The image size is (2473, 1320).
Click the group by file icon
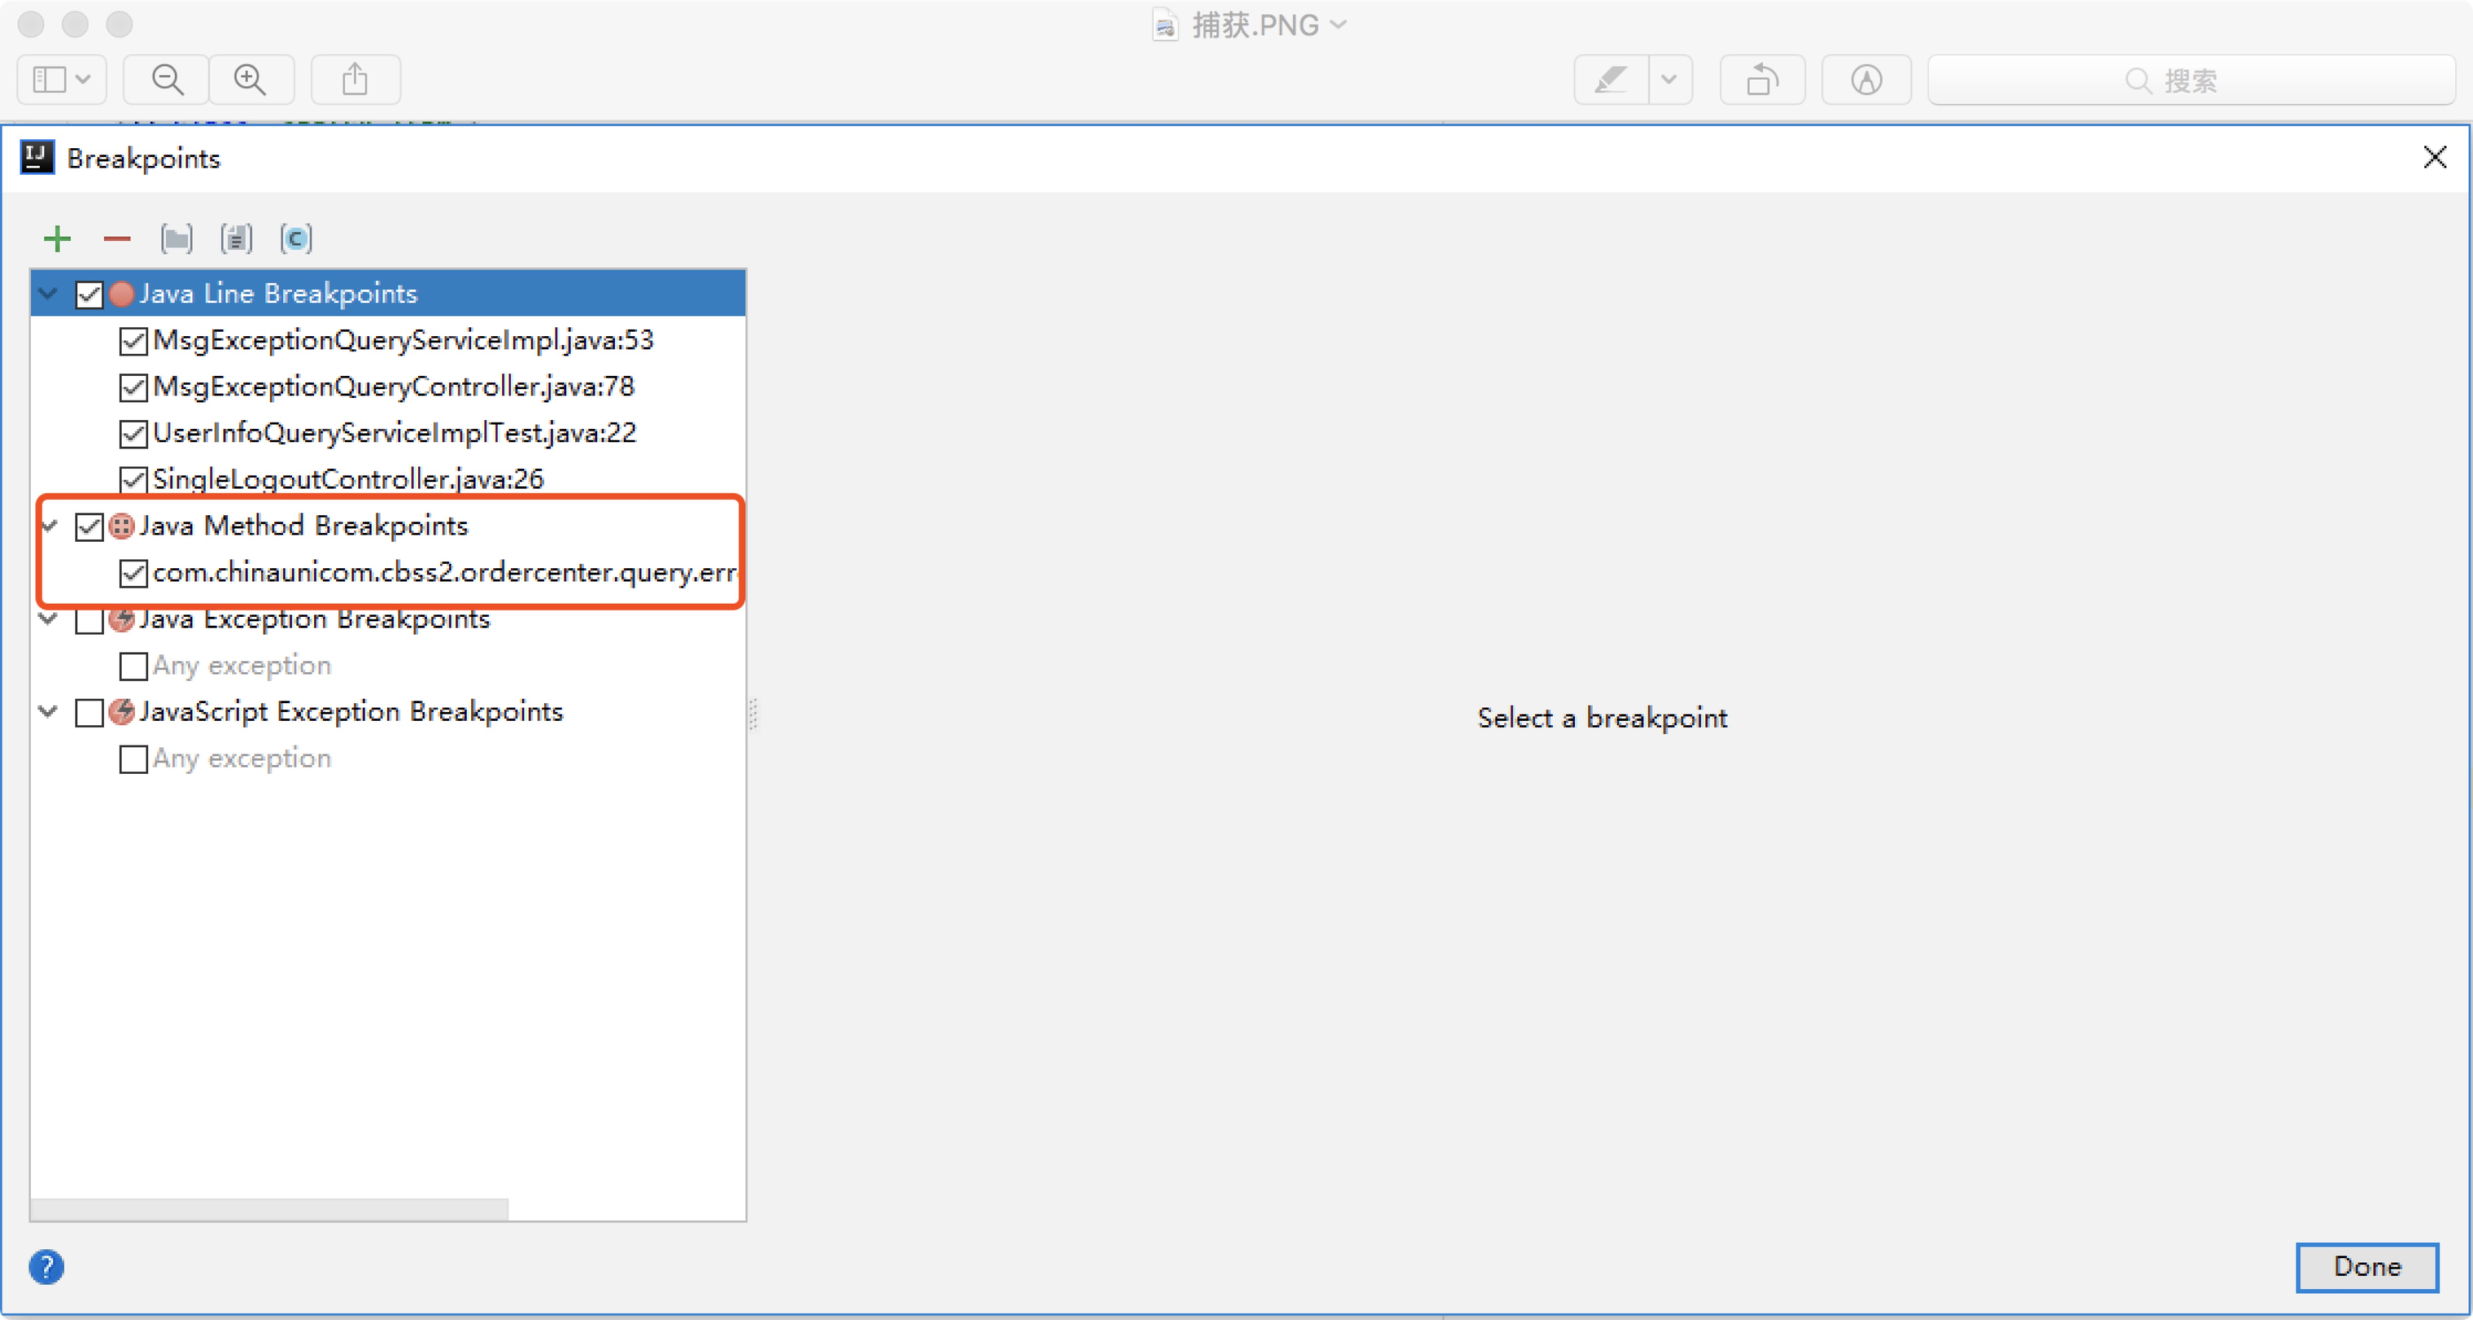click(236, 238)
